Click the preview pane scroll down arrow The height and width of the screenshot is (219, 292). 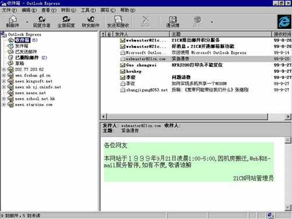(x=287, y=208)
